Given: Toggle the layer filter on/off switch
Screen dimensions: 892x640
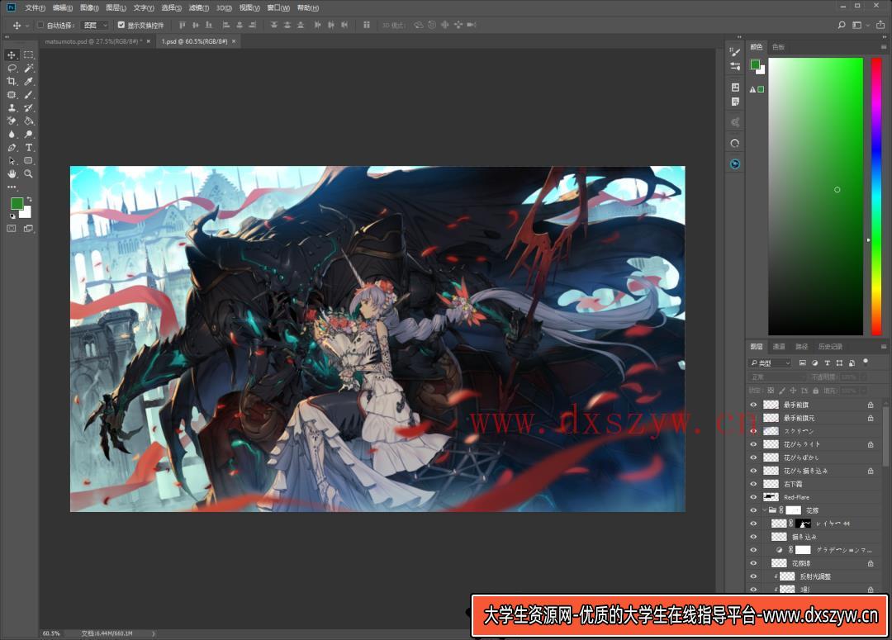Looking at the screenshot, I should coord(866,361).
